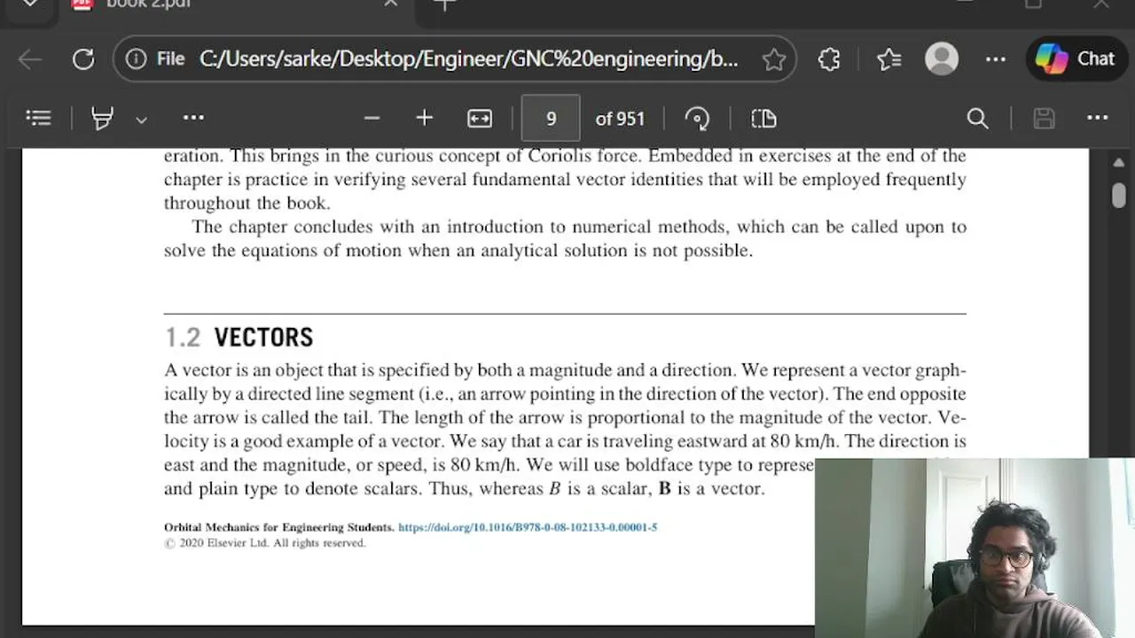Select the PDF highlight tool
This screenshot has width=1135, height=638.
(102, 118)
